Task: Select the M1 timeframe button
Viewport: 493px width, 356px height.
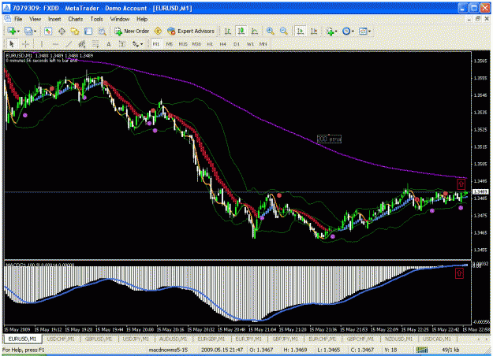Action: point(156,44)
